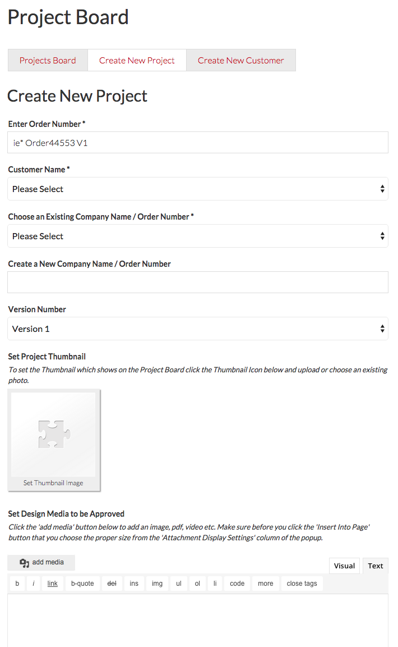This screenshot has height=647, width=398.
Task: Click the code toolbar button
Action: (237, 584)
